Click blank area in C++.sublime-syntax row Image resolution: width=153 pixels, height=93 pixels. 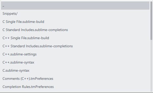click(x=92, y=63)
